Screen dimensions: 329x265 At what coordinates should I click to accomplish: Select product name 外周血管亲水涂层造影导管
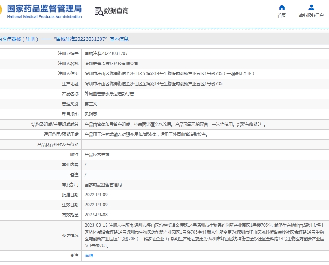point(109,94)
